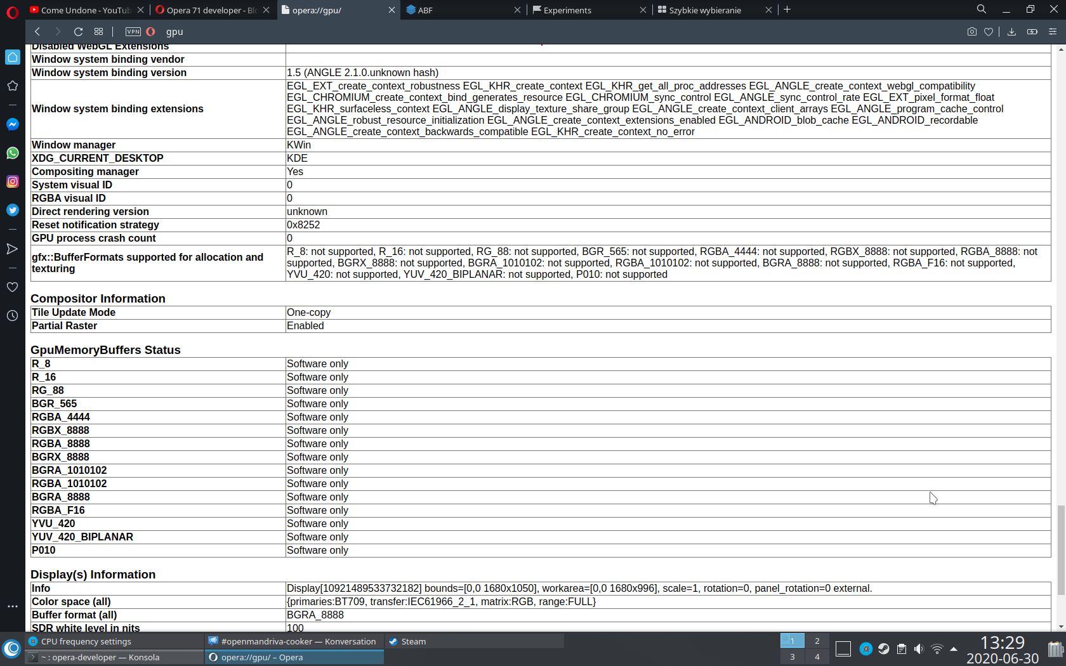Toggle the VPN badge in address bar
Screen dimensions: 1066x666
click(133, 32)
